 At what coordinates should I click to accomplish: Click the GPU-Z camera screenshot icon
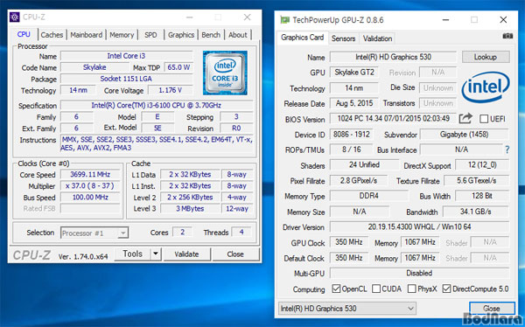click(x=507, y=36)
